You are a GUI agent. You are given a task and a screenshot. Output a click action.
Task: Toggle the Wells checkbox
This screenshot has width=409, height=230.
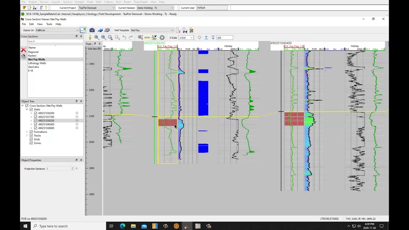[x=31, y=110]
